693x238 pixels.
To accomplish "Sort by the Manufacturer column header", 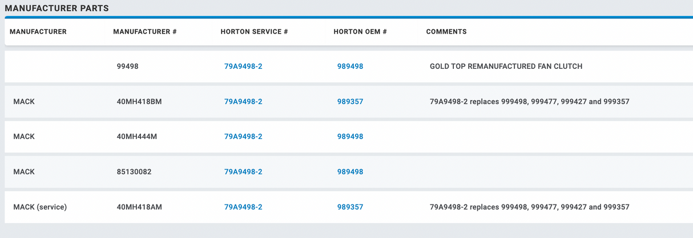I will (38, 32).
